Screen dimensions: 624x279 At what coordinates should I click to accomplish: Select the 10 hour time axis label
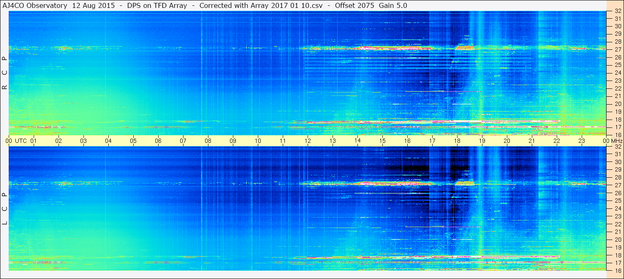tap(258, 141)
